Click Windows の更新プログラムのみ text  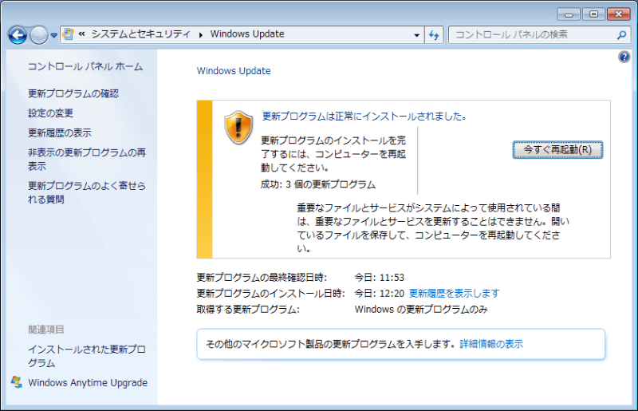421,310
